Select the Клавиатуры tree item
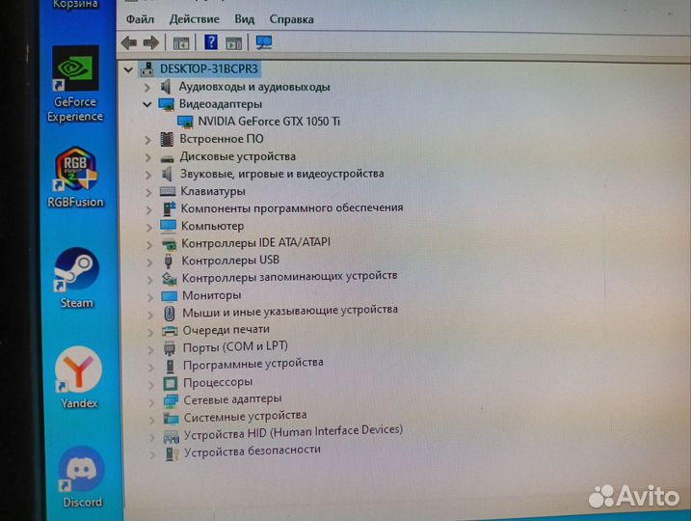 [x=212, y=191]
